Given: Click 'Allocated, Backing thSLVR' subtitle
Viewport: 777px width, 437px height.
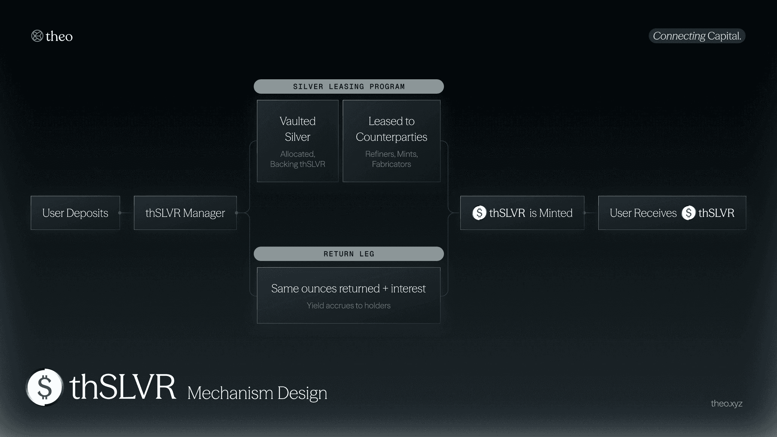Looking at the screenshot, I should [x=297, y=159].
